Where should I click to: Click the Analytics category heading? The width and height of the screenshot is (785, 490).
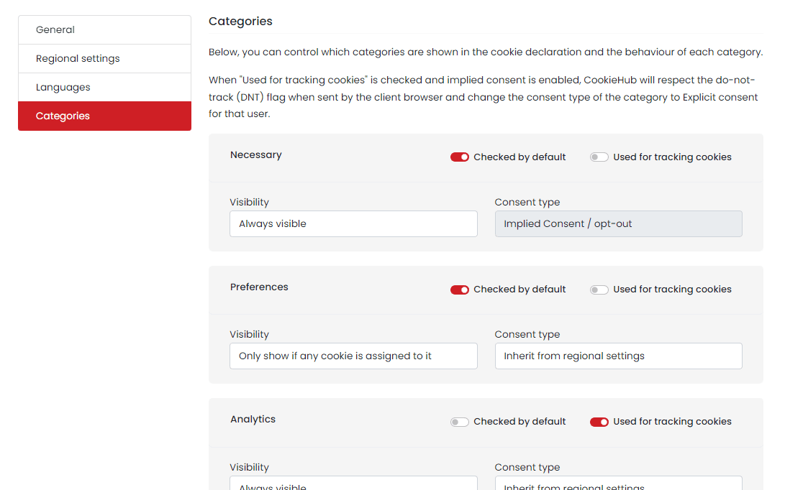click(x=253, y=419)
